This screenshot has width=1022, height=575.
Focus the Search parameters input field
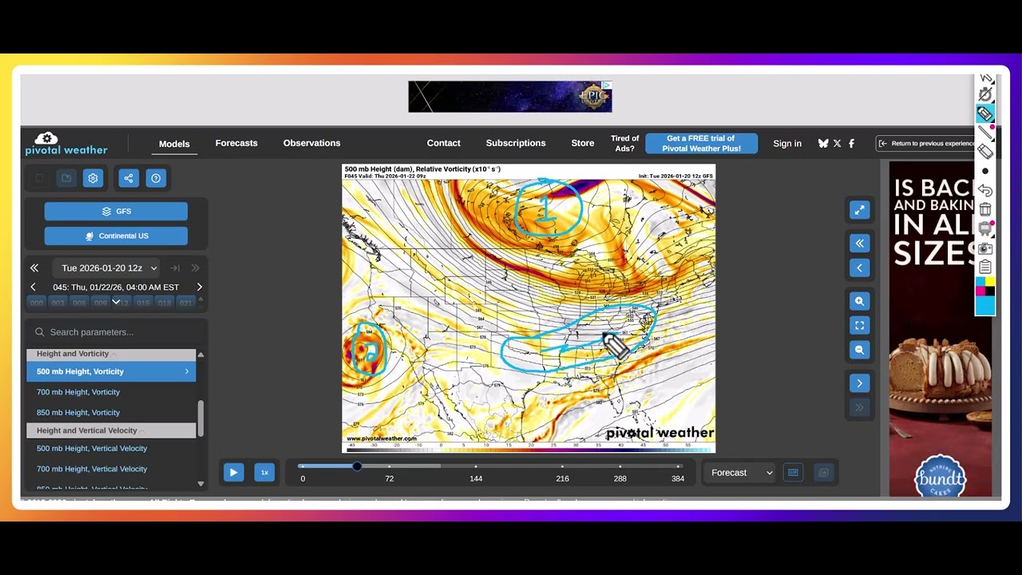(x=116, y=332)
